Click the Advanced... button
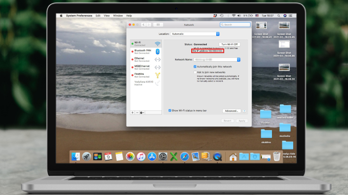 pyautogui.click(x=231, y=111)
